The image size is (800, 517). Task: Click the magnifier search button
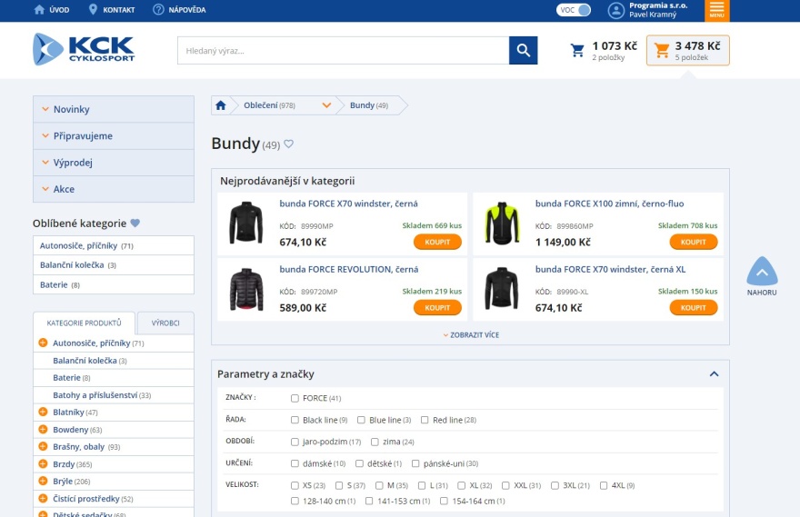523,50
